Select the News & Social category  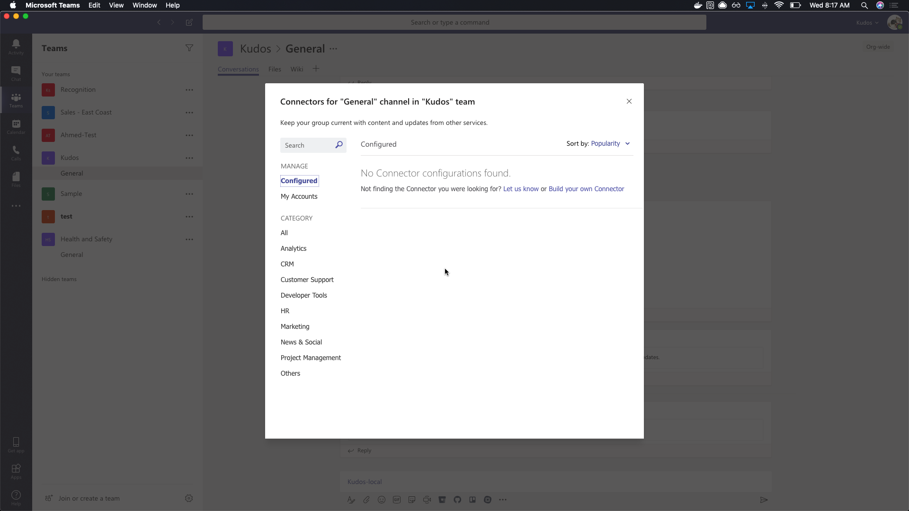(301, 342)
